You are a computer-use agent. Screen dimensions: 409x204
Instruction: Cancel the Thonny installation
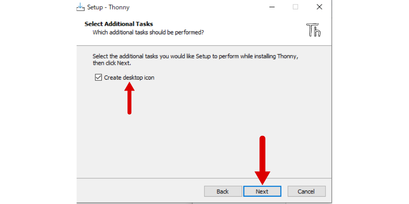[x=306, y=191]
